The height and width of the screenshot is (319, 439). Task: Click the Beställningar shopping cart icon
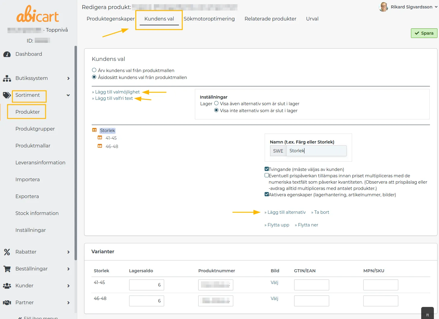coord(7,269)
